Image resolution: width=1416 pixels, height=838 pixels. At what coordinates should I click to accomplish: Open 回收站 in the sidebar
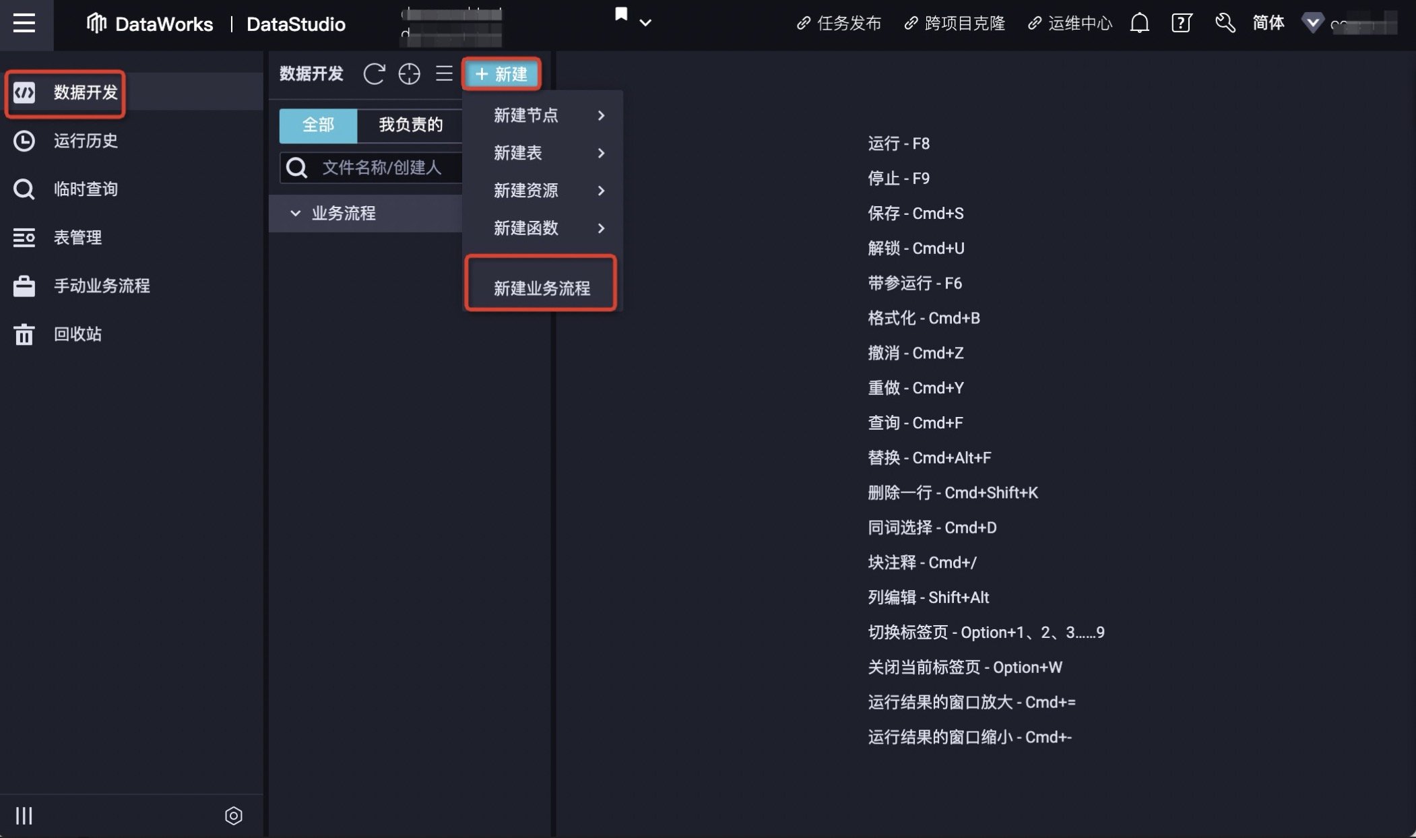coord(77,334)
